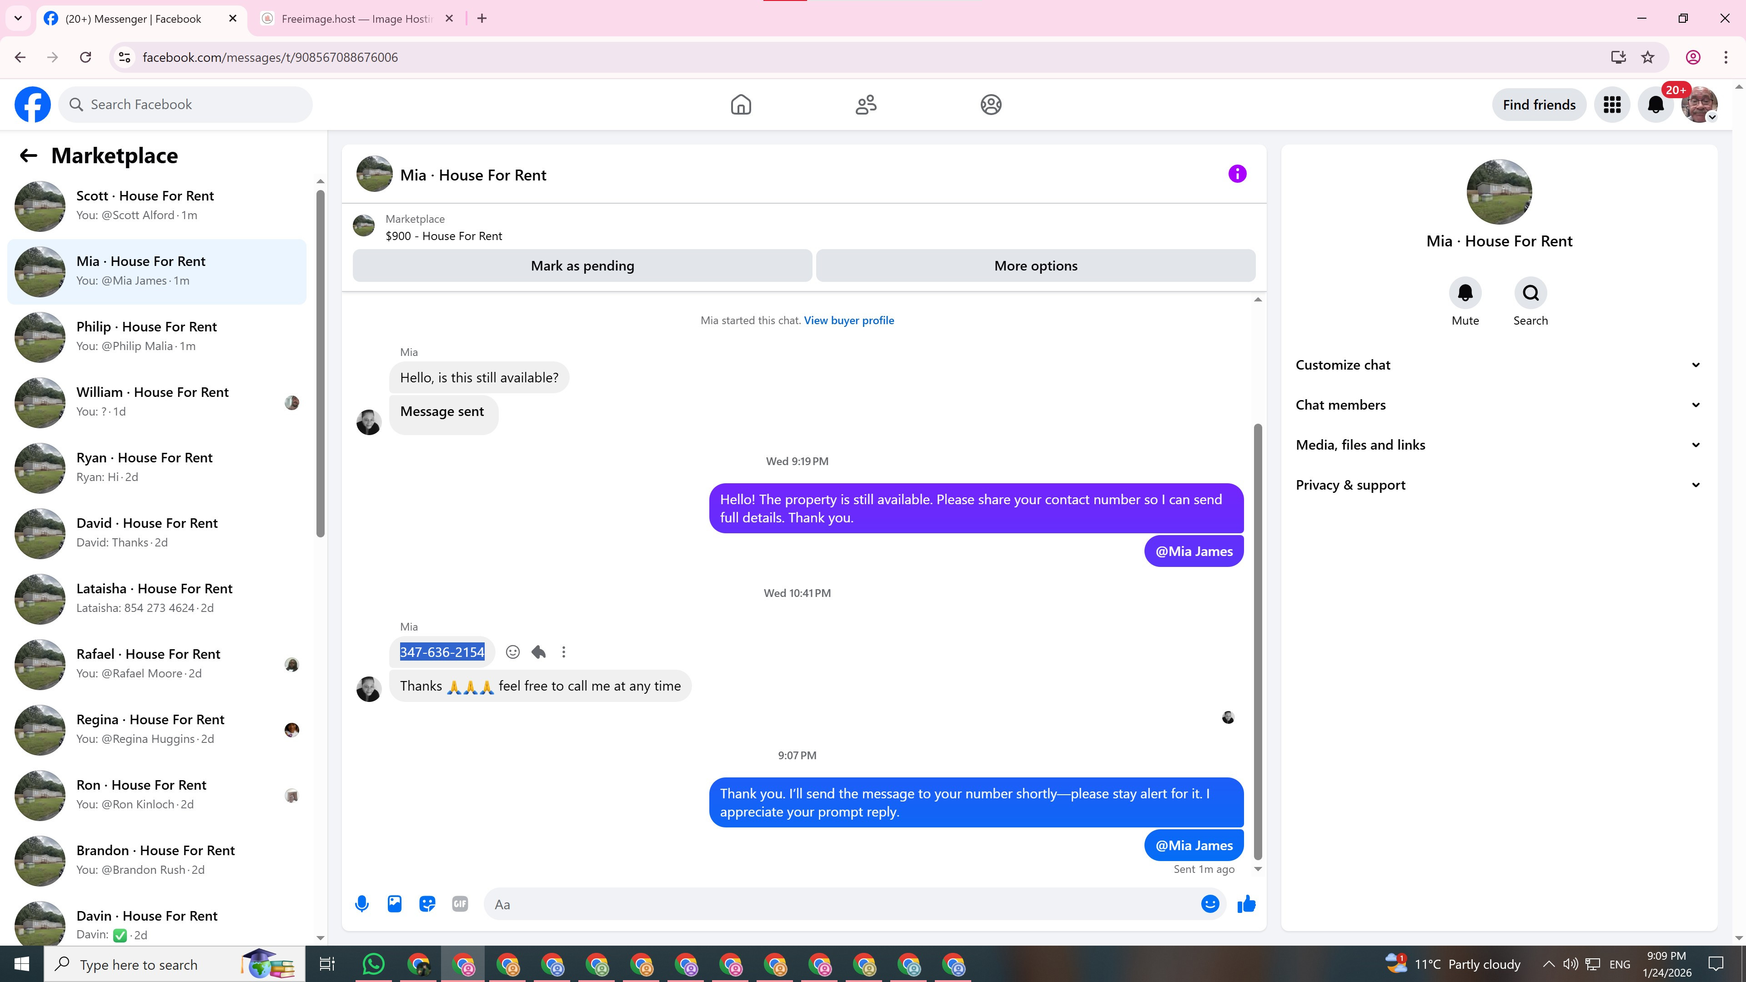Click Mark as pending button
Image resolution: width=1746 pixels, height=982 pixels.
click(x=582, y=266)
